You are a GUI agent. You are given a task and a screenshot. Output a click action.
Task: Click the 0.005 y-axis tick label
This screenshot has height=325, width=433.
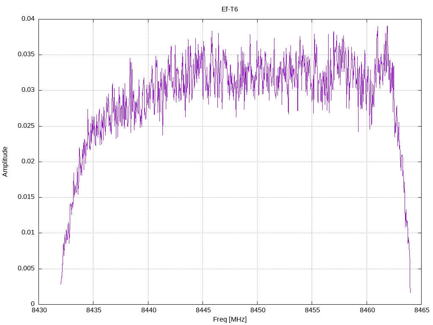click(x=26, y=268)
